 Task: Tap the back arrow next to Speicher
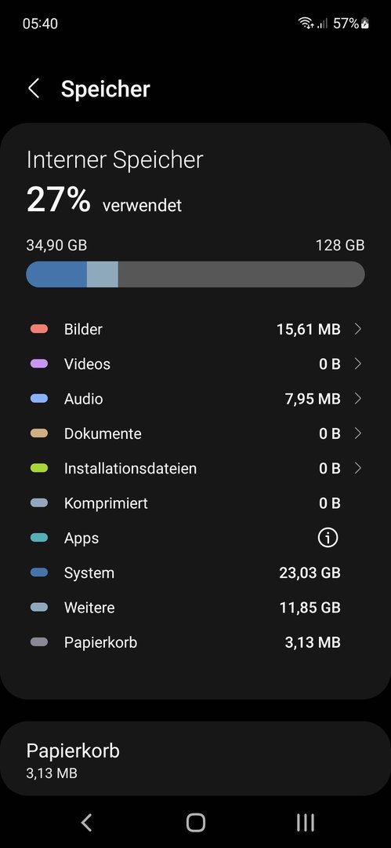pyautogui.click(x=34, y=88)
